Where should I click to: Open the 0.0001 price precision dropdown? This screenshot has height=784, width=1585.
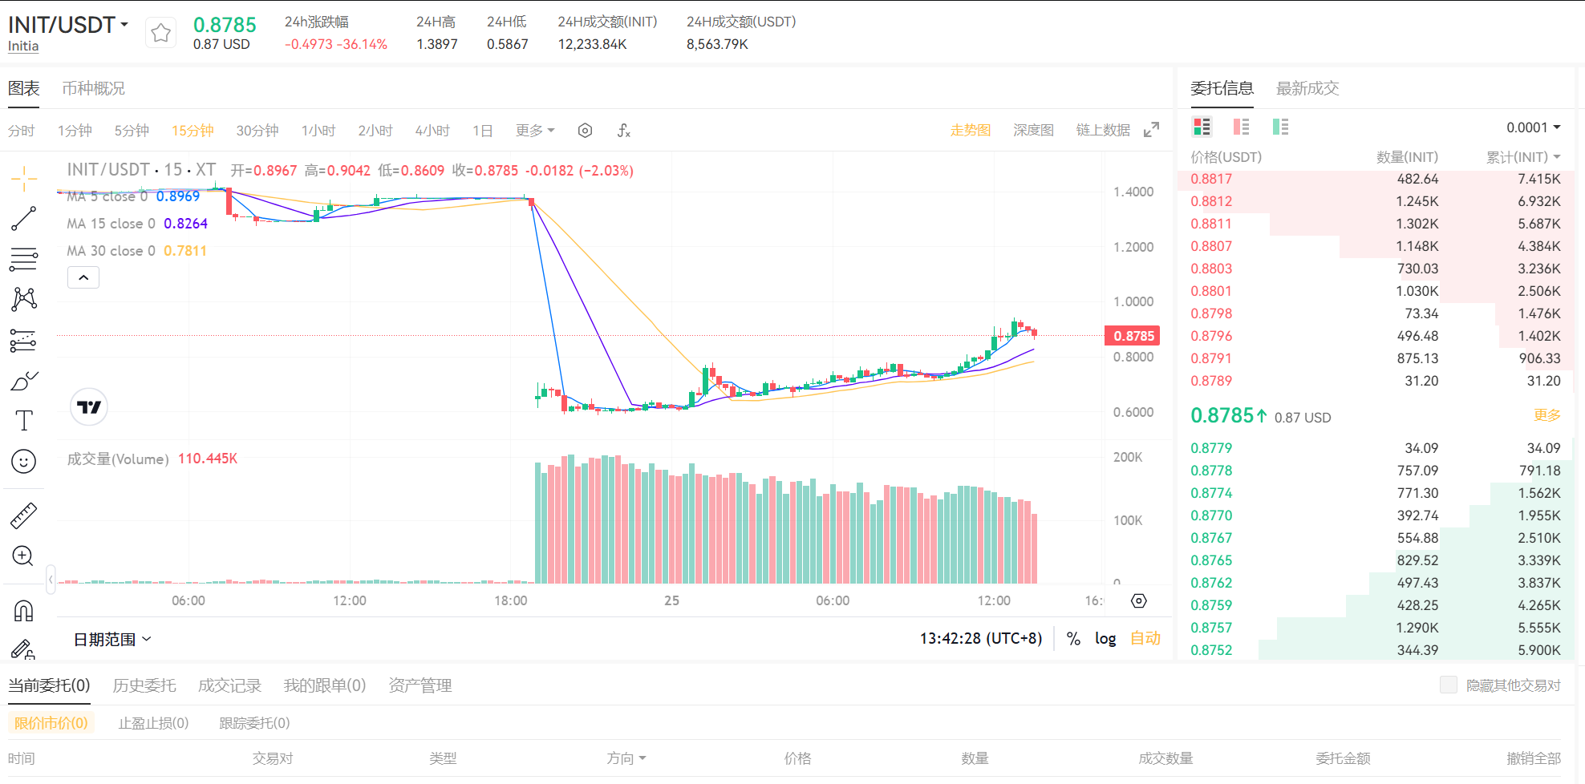click(1533, 127)
